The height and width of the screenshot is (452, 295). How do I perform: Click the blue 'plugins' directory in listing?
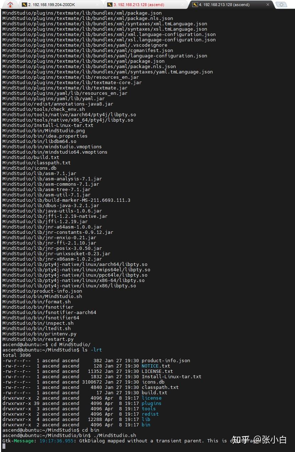click(x=151, y=403)
